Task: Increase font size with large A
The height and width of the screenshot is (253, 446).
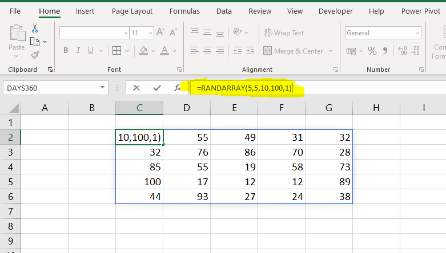Action: click(x=160, y=32)
